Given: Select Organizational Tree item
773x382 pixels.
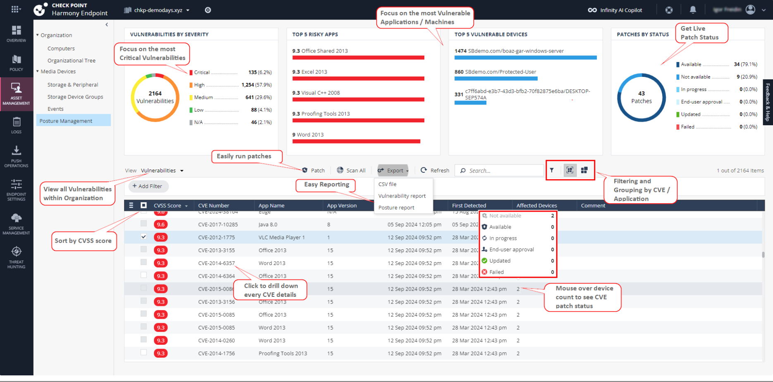Looking at the screenshot, I should [72, 60].
